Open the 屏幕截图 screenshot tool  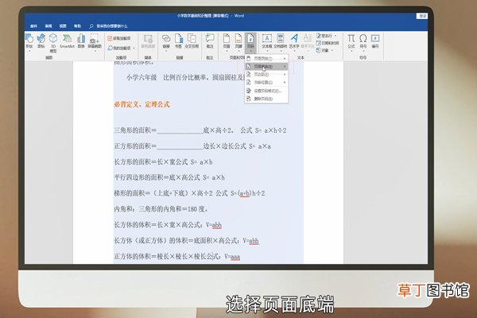(x=95, y=41)
